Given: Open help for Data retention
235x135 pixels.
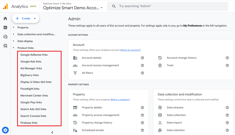Looking at the screenshot, I should (227, 130).
